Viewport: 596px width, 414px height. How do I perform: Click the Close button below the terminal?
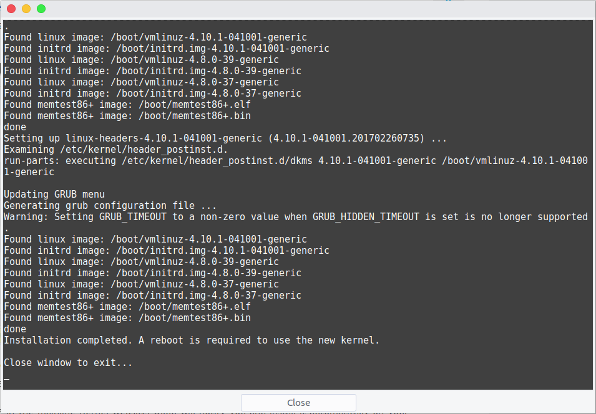point(298,403)
